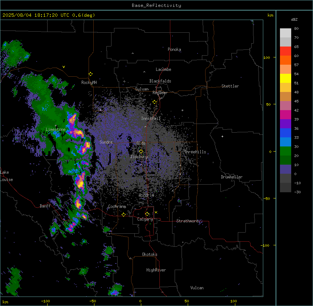Click the white 80 dBZ legend swatch
Viewport: 313px width, 306px height.
click(285, 33)
